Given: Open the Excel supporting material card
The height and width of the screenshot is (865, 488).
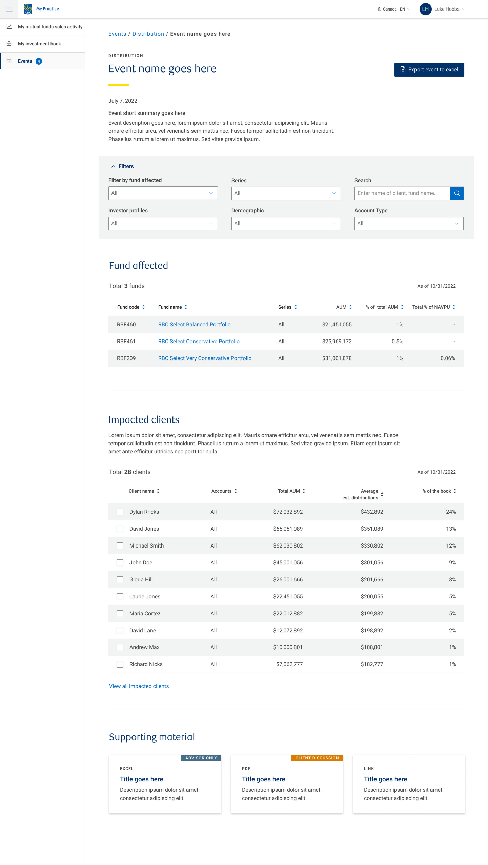Looking at the screenshot, I should [x=165, y=784].
